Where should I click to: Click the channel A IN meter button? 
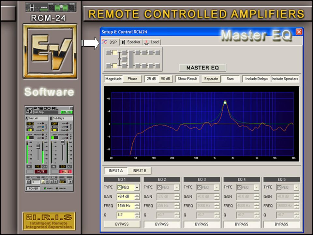[29, 166]
